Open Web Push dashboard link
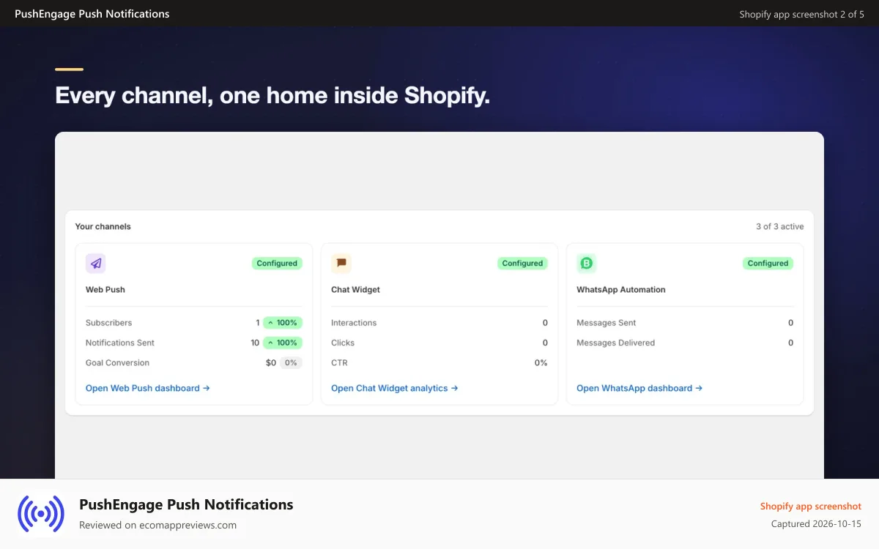 tap(148, 388)
